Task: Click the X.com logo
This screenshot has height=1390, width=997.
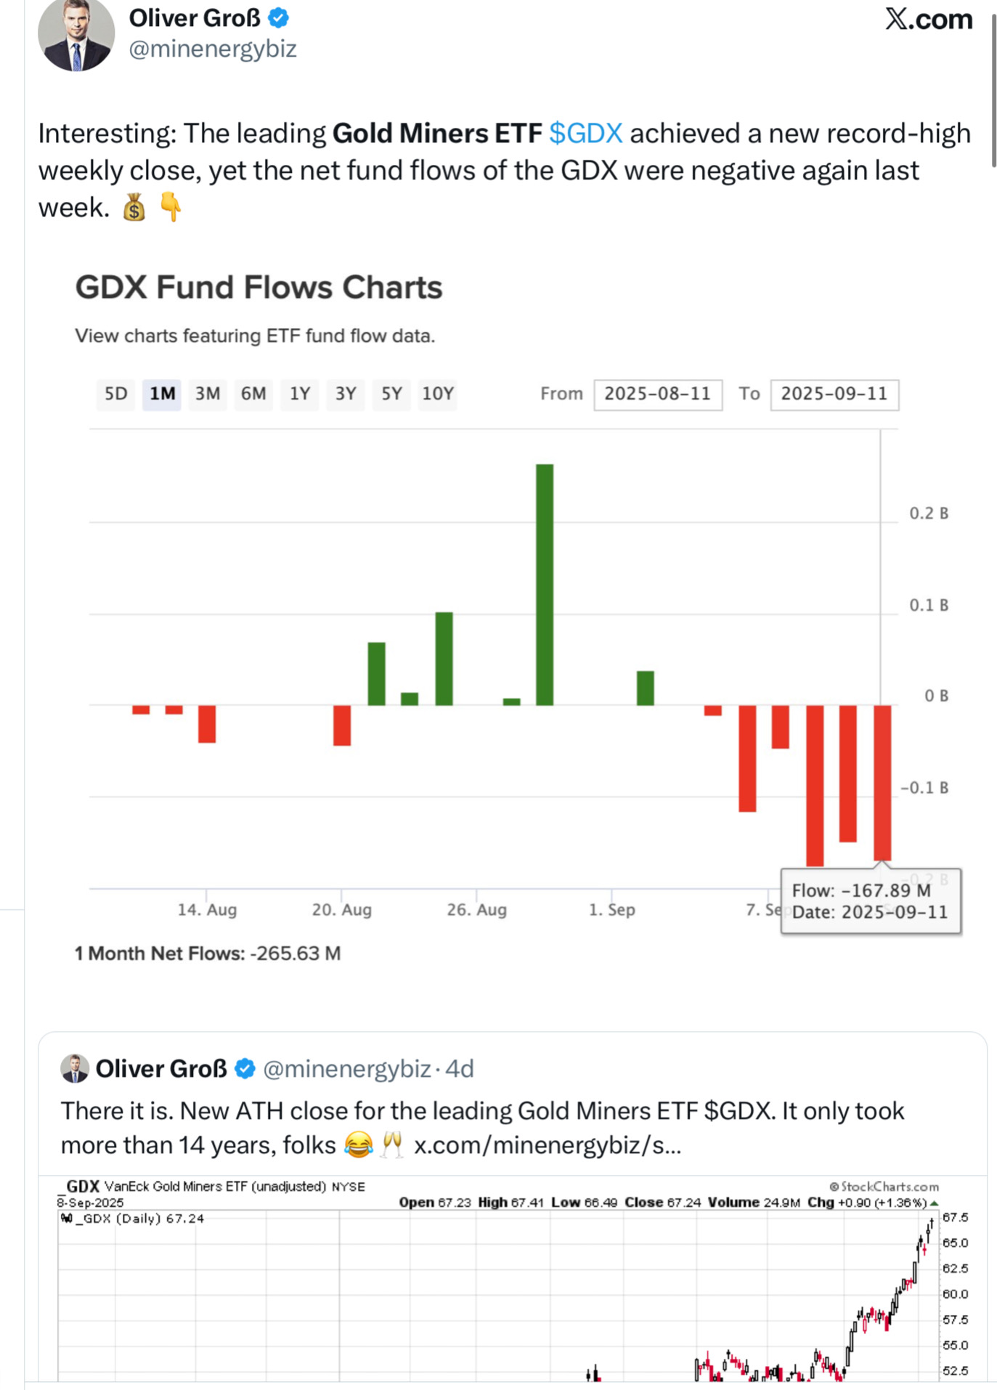Action: pyautogui.click(x=929, y=20)
